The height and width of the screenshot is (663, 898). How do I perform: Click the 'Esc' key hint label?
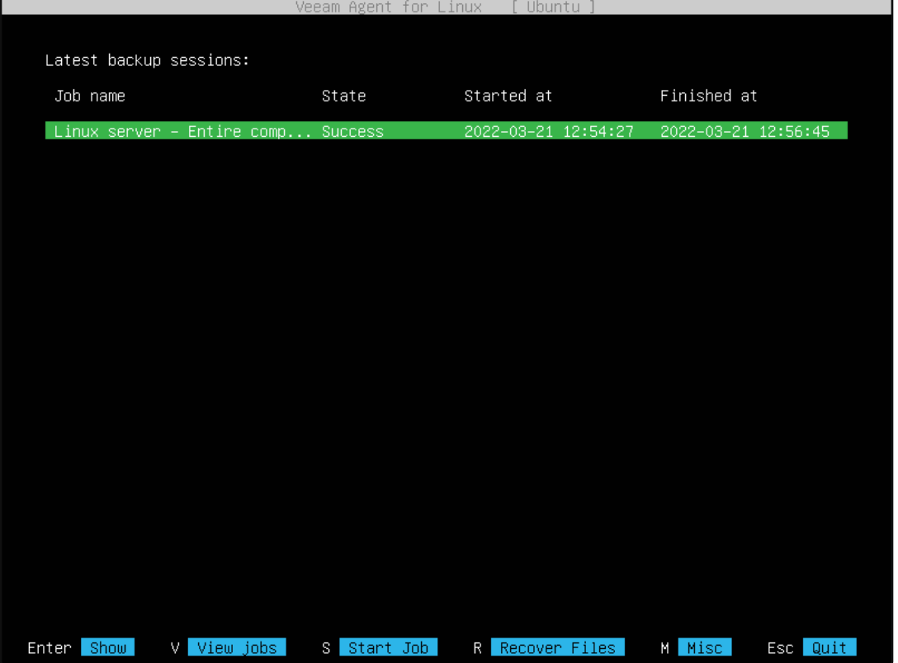[x=780, y=648]
